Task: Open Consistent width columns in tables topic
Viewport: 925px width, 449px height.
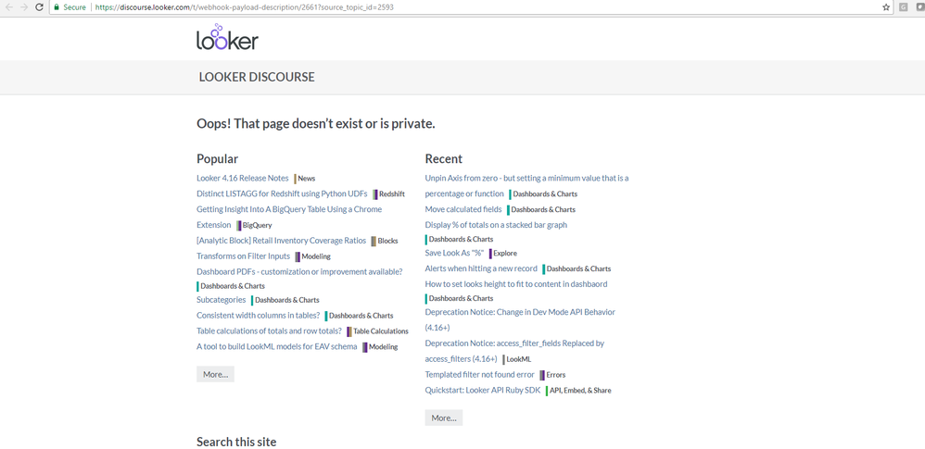Action: click(x=259, y=316)
